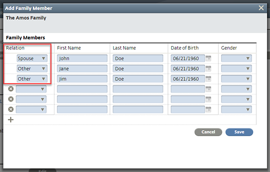Edit the first name field containing Jim
Screen dimensions: 270x172
(82, 79)
